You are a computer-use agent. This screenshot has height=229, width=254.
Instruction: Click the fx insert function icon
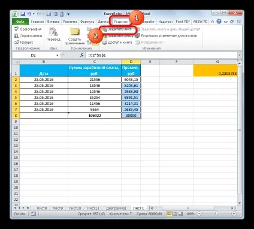tap(81, 55)
